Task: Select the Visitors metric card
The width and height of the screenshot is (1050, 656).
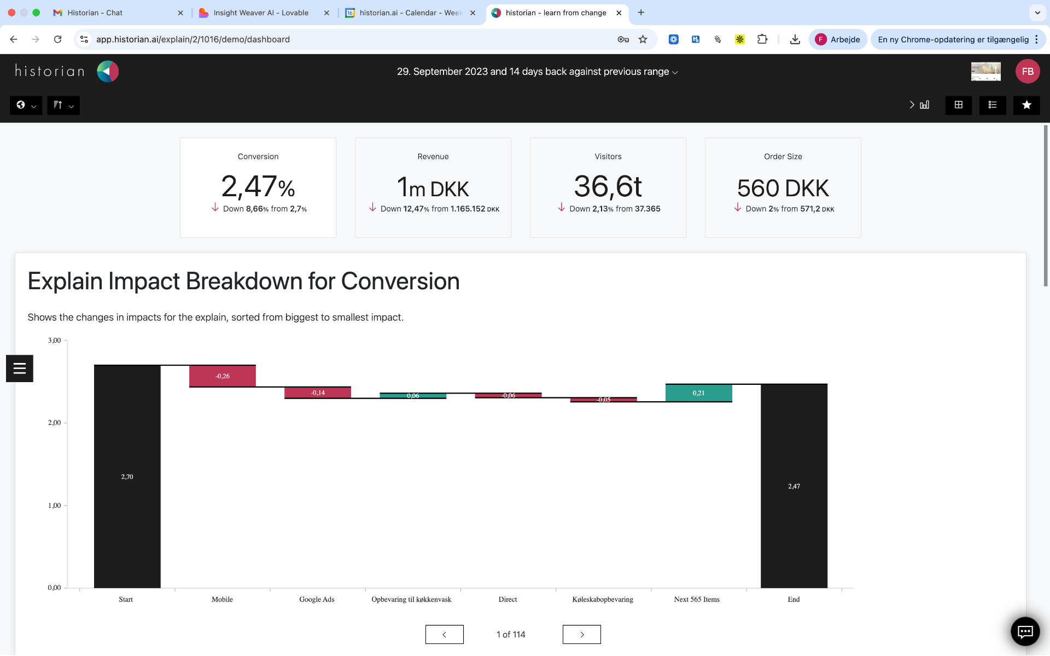Action: coord(608,188)
